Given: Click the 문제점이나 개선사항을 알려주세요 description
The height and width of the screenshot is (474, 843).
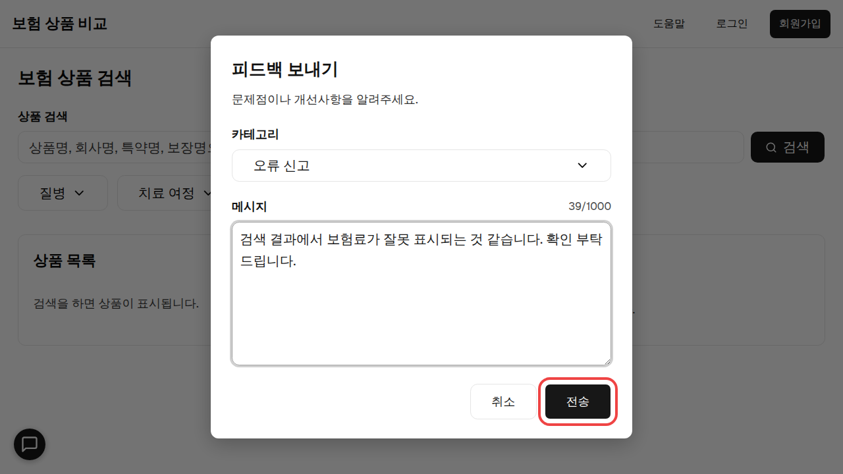Looking at the screenshot, I should click(325, 100).
